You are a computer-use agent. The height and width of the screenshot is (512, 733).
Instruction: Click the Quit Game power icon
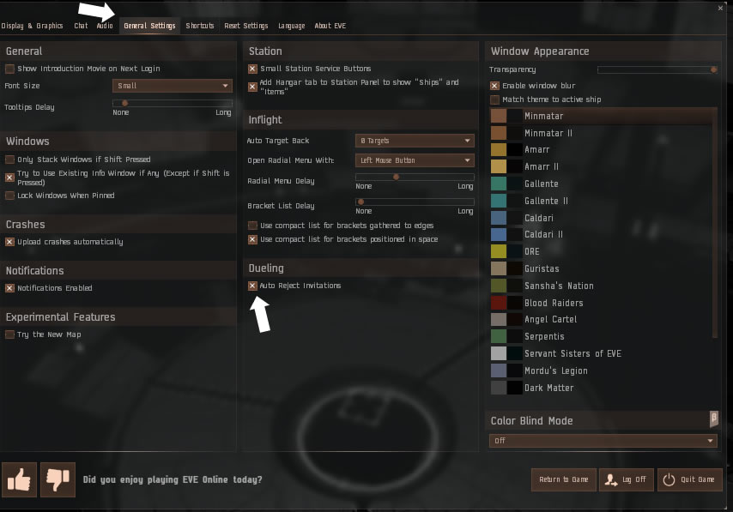click(x=669, y=479)
